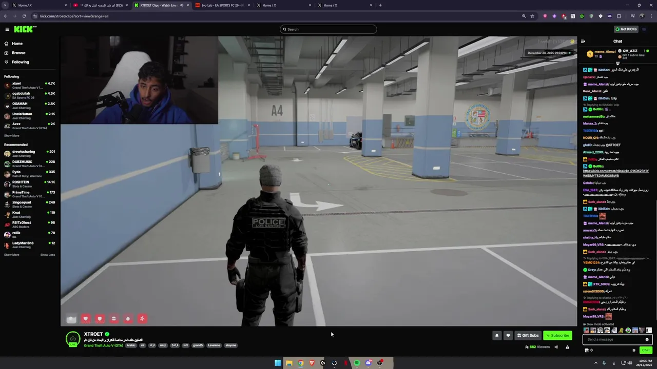Open browser Extensions puzzle icon
Image resolution: width=657 pixels, height=369 pixels.
coord(619,16)
